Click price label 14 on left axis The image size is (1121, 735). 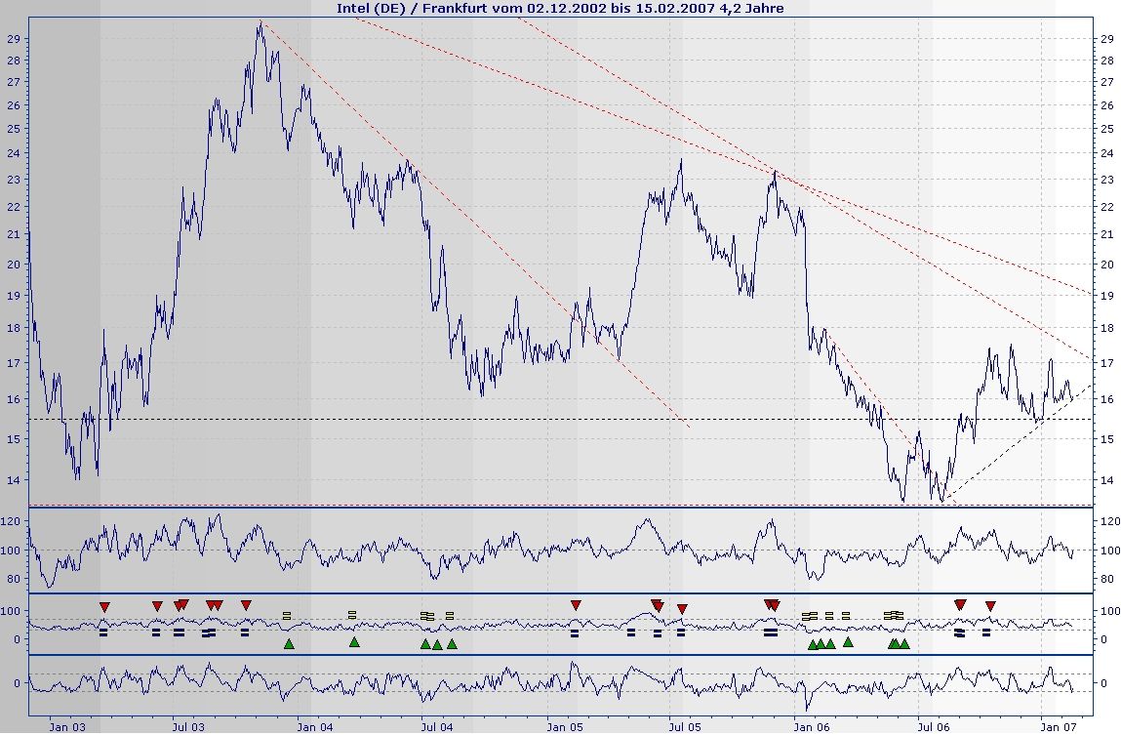click(14, 480)
